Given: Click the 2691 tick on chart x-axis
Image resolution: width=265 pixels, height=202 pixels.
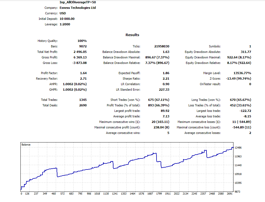Looking at the screenshot, I should coord(229,194).
